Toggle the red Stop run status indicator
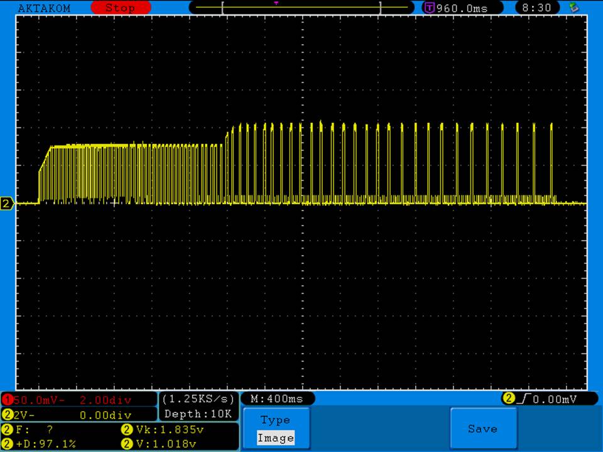 pyautogui.click(x=121, y=8)
